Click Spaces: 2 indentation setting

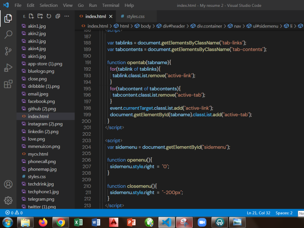point(284,213)
